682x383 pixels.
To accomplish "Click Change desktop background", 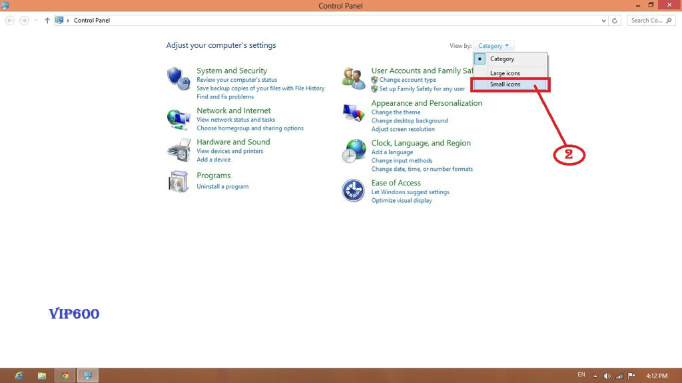I will pyautogui.click(x=410, y=121).
